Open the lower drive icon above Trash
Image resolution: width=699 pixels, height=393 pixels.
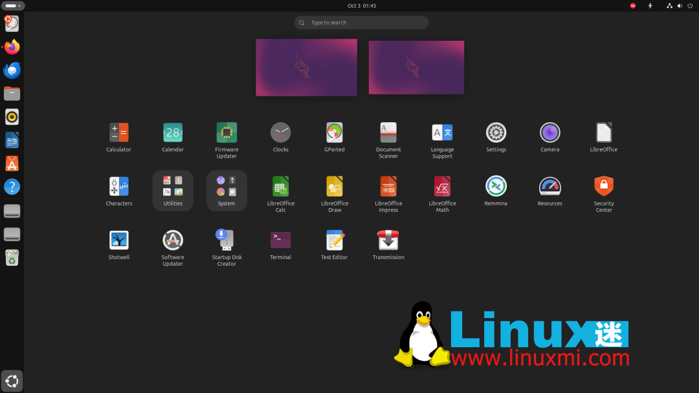(x=12, y=234)
